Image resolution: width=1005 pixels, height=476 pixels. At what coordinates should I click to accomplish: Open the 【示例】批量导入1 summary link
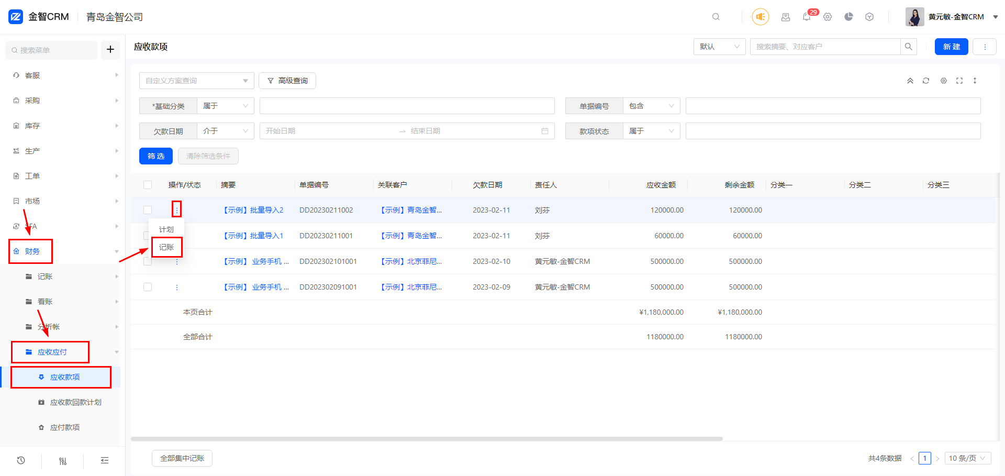point(252,236)
